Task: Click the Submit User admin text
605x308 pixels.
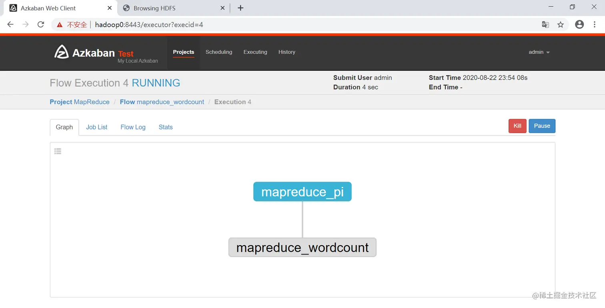Action: pyautogui.click(x=363, y=78)
